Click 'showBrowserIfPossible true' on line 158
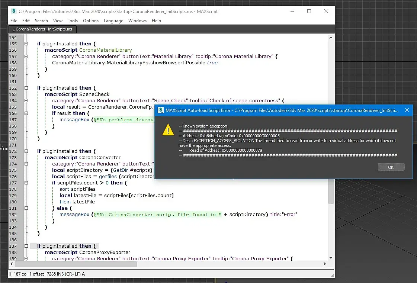 [x=184, y=63]
